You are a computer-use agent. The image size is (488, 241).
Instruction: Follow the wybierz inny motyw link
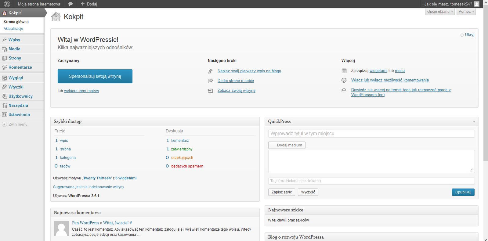[x=81, y=91]
